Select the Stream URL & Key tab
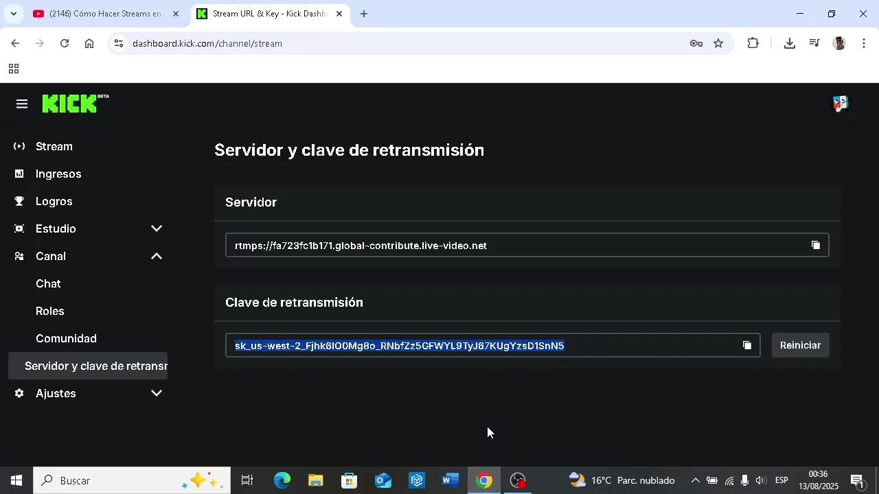The height and width of the screenshot is (494, 879). 270,14
